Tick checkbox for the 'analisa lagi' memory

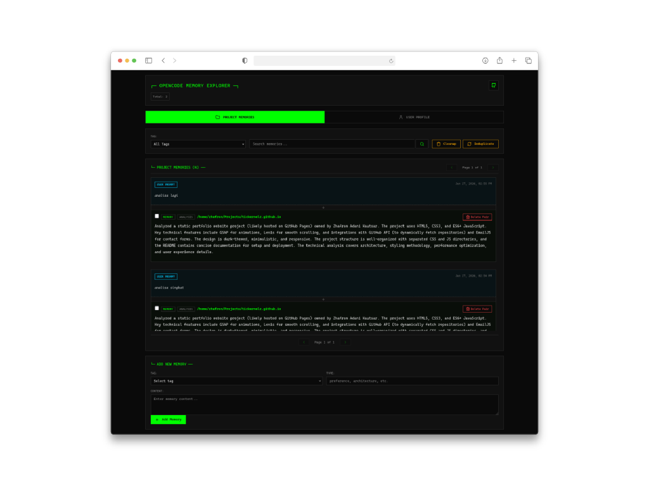[157, 216]
